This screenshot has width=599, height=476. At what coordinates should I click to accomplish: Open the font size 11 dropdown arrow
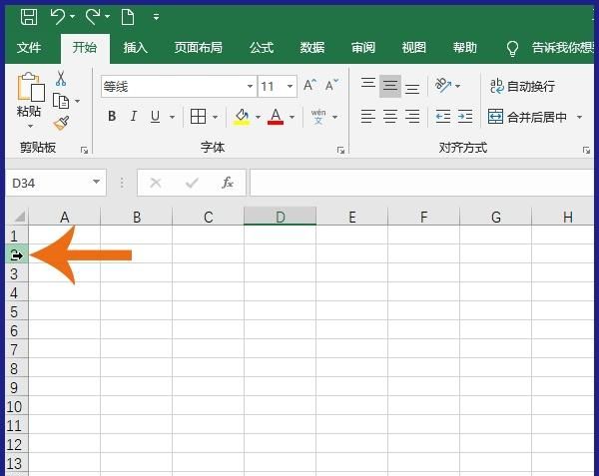tap(290, 86)
